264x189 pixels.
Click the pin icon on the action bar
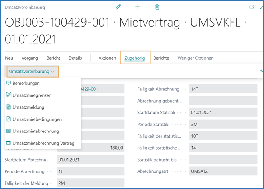pos(262,71)
